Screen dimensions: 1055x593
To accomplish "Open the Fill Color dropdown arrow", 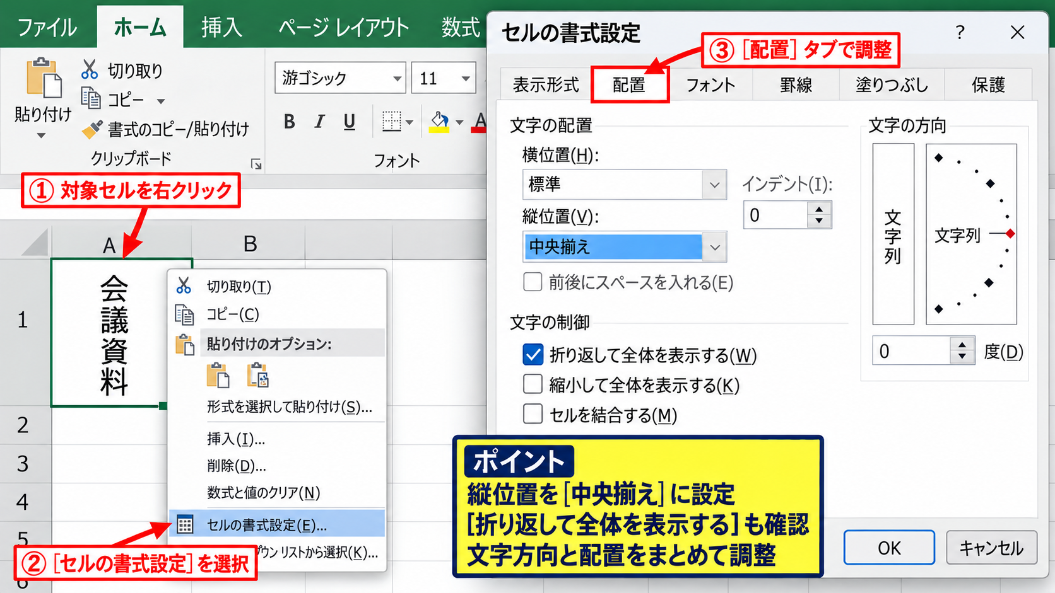I will point(459,122).
